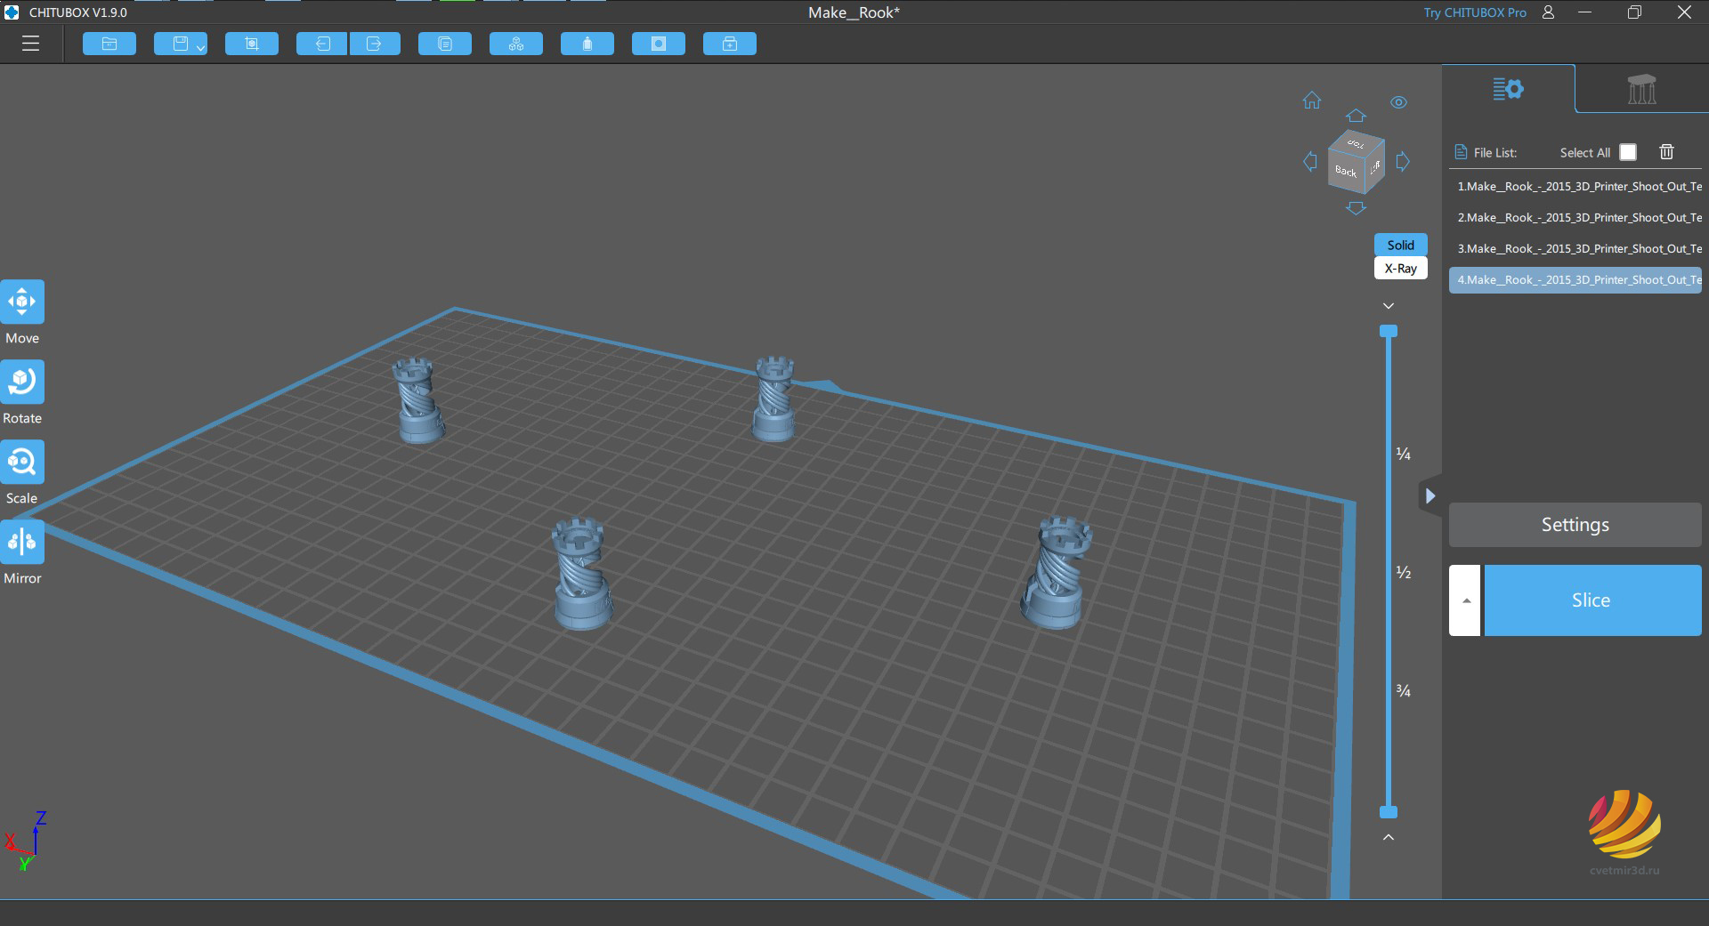Select the Scale tool
Screen dimensions: 1709x926
[x=22, y=463]
